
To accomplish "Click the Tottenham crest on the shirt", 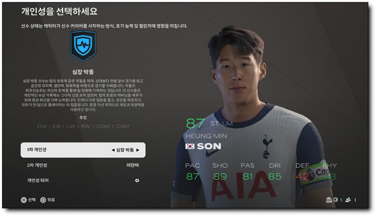I will pos(267,146).
